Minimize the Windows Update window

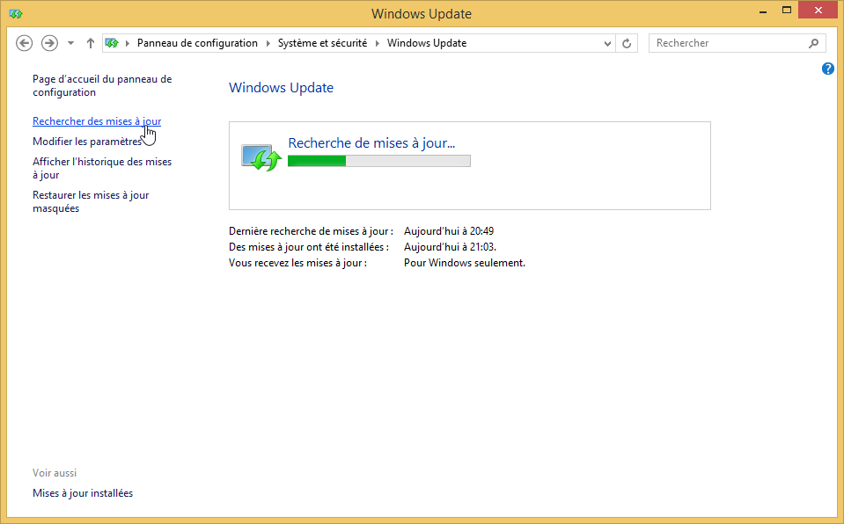coord(763,11)
